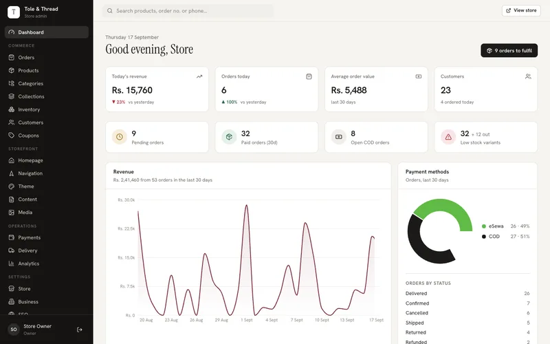Click the bag icon on Orders today card
The image size is (550, 344).
(309, 76)
